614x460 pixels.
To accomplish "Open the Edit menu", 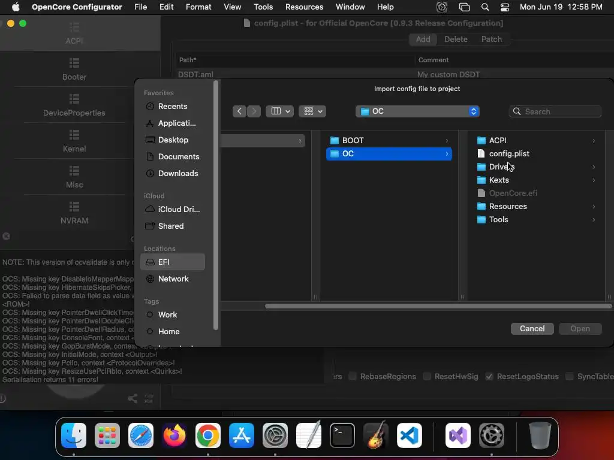I will pos(167,7).
